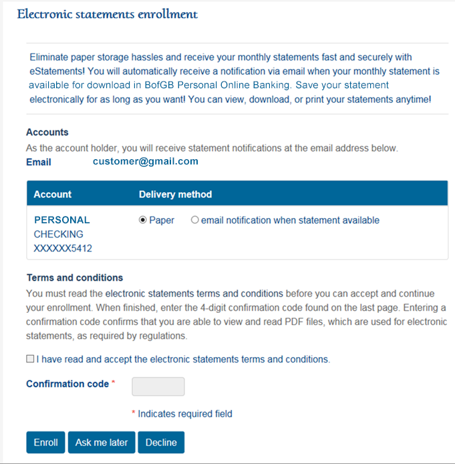
Task: Choose email notification when statement available radio
Action: tap(194, 220)
